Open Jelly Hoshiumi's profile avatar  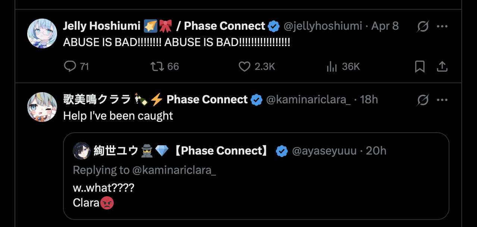tap(42, 33)
